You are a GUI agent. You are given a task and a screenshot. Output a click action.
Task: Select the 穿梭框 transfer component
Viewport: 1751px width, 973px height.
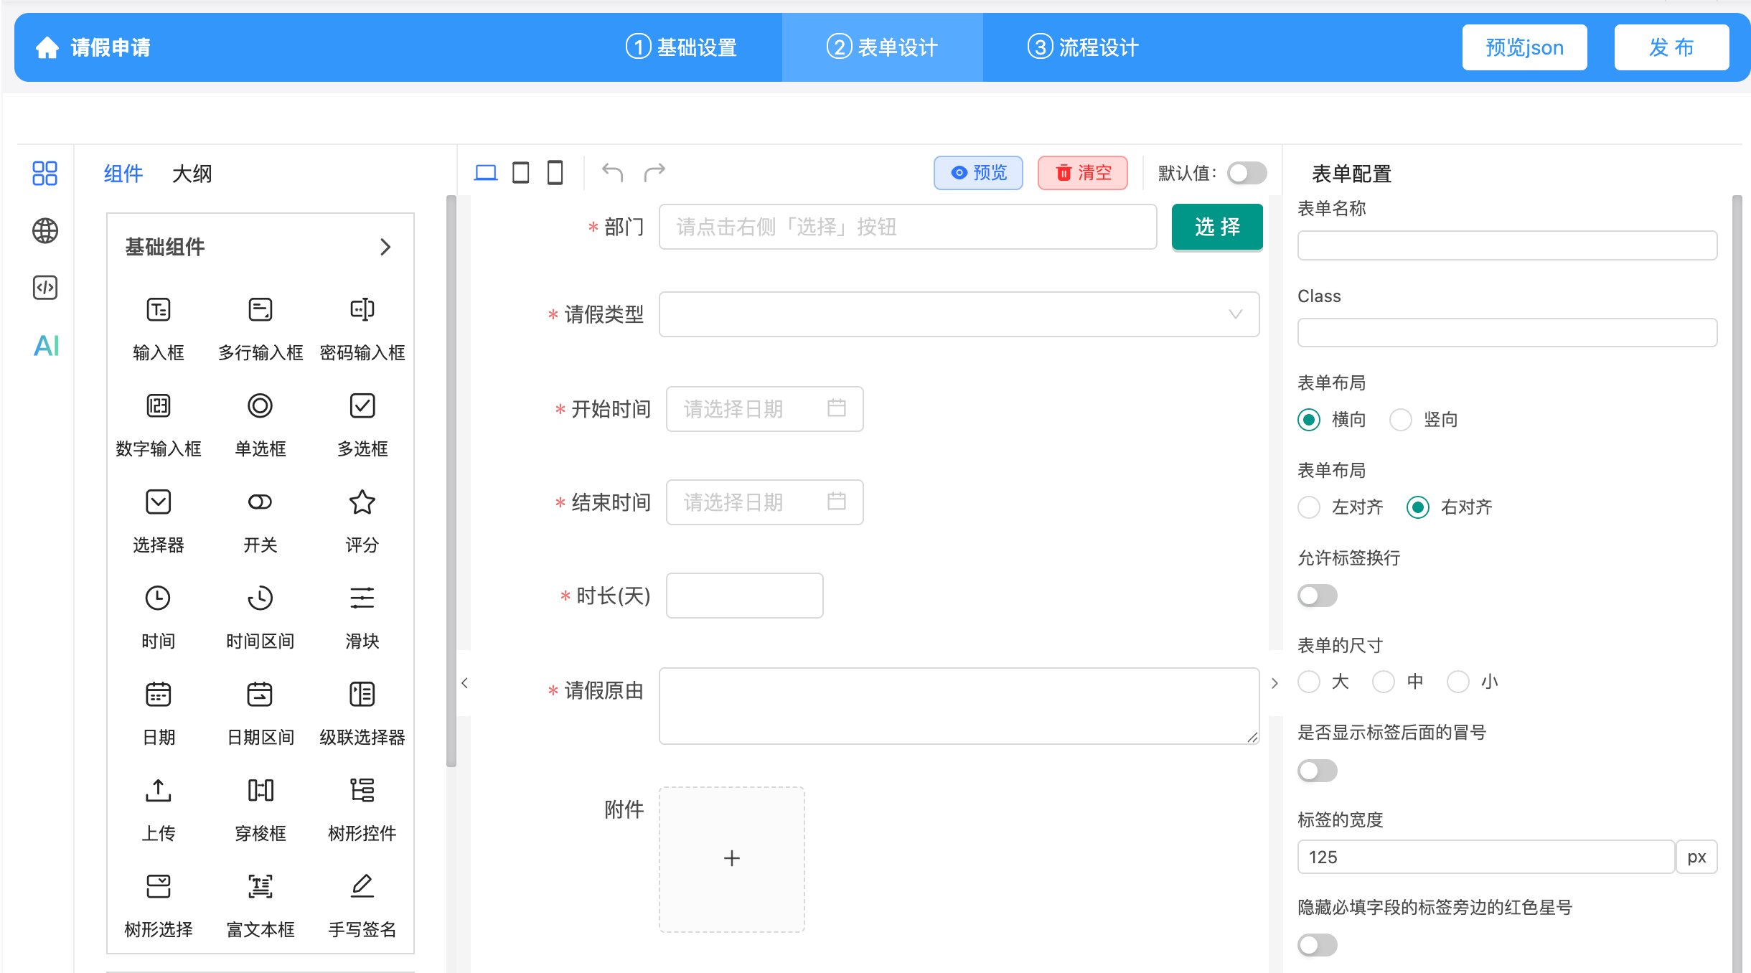point(260,809)
